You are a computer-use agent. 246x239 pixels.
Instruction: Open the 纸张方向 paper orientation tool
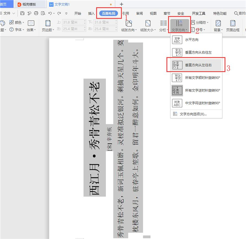pyautogui.click(x=129, y=25)
